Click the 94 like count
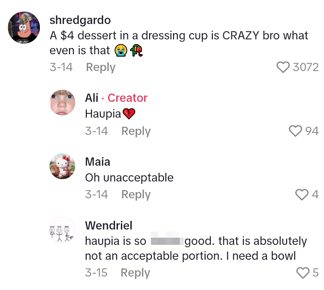The width and height of the screenshot is (324, 290). point(312,131)
